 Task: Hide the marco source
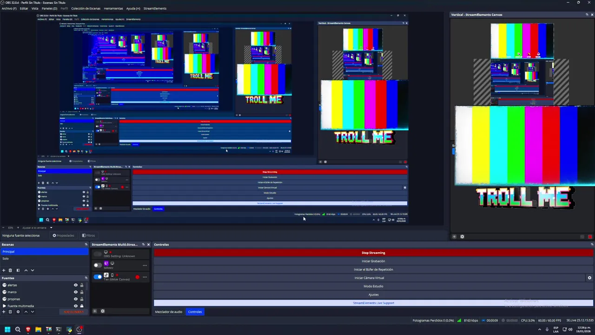(x=76, y=292)
